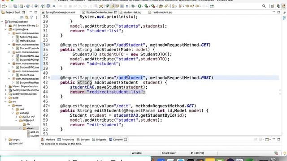This screenshot has height=161, width=287.
Task: Select the lib folder under WEB-INF
Action: point(28,124)
